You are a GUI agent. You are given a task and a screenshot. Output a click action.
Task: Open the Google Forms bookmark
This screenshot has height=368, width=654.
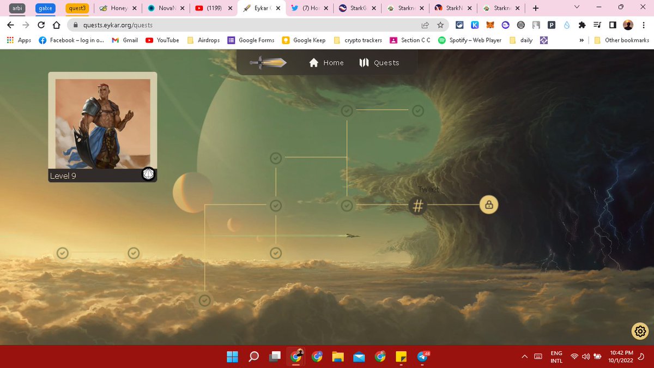click(x=251, y=40)
